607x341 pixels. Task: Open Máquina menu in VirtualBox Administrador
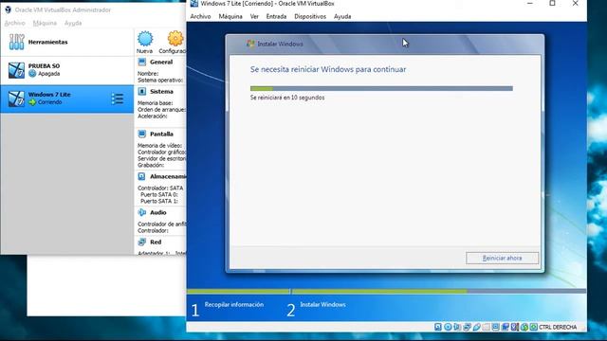[x=45, y=23]
